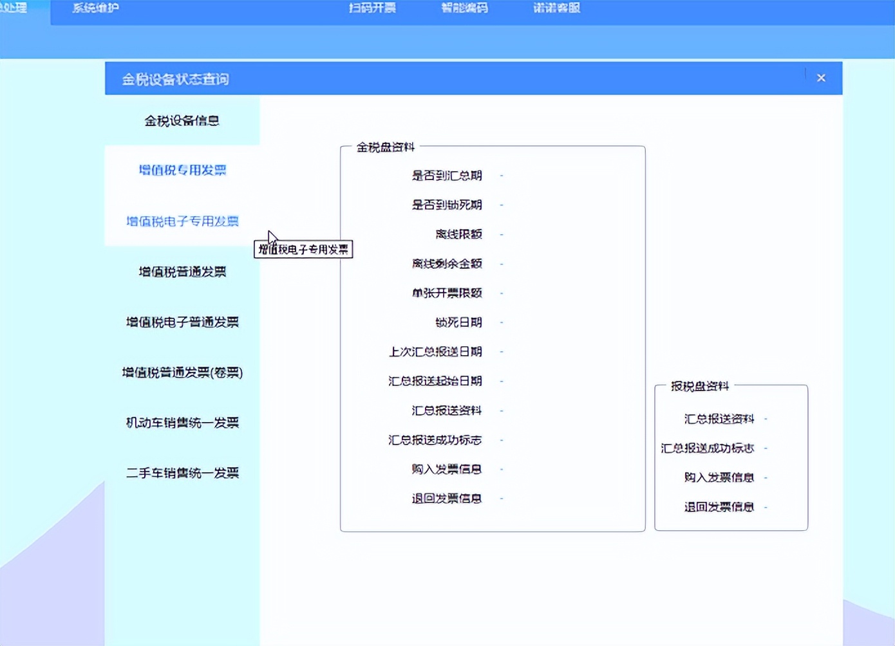
Task: Click the 锁死日期 value field
Action: (502, 322)
